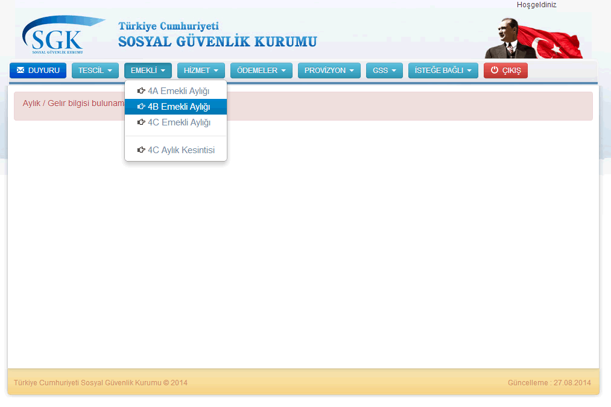Image resolution: width=611 pixels, height=407 pixels.
Task: Open the ÖDEMELER dropdown menu
Action: pos(261,71)
